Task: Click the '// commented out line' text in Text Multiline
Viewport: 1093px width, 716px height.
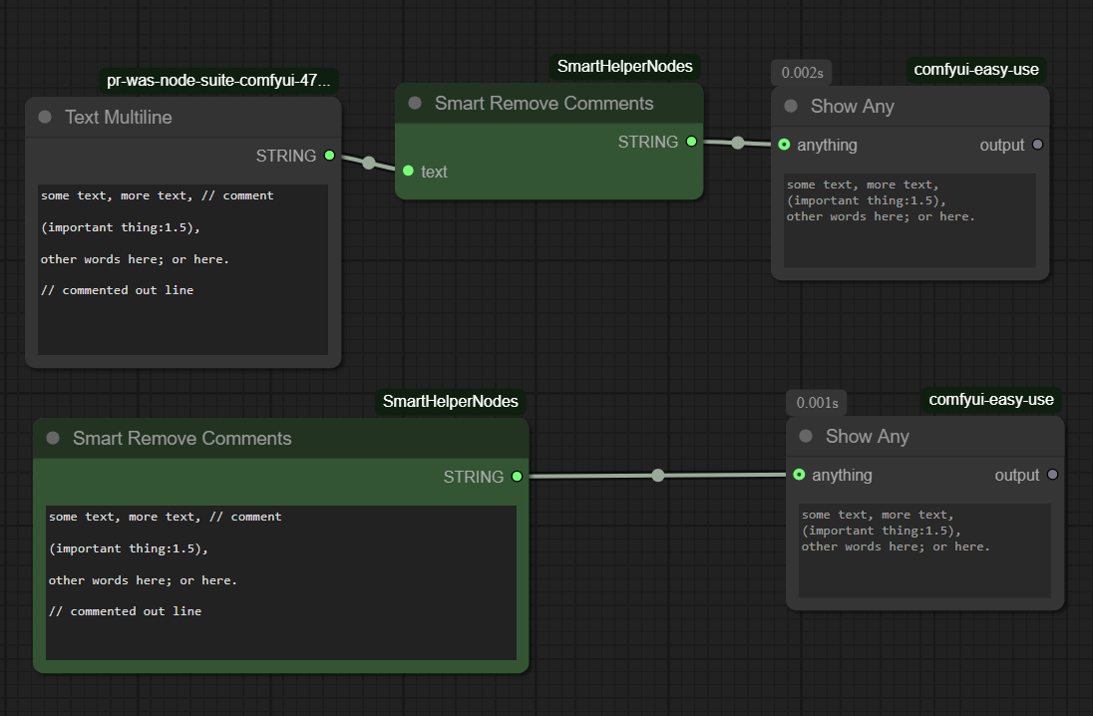Action: coord(117,290)
